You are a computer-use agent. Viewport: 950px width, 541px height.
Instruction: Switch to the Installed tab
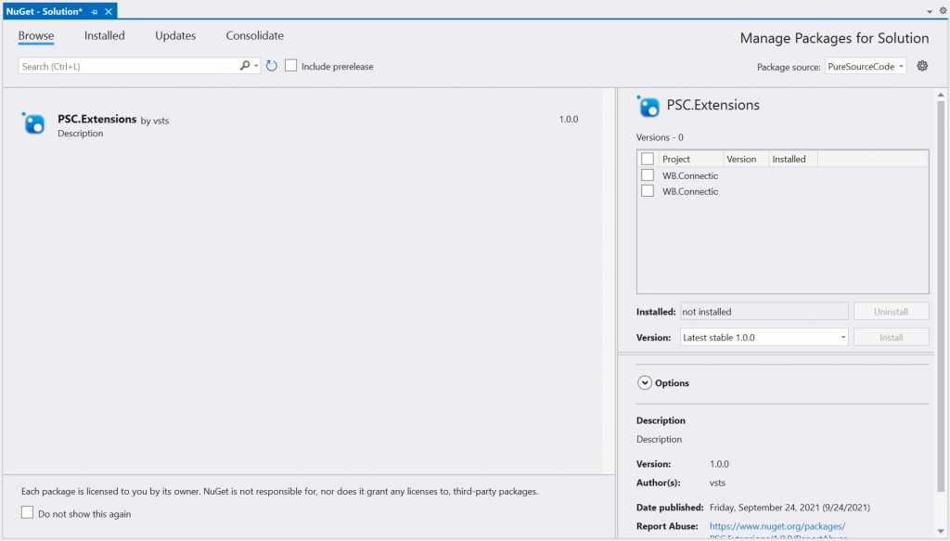(104, 35)
